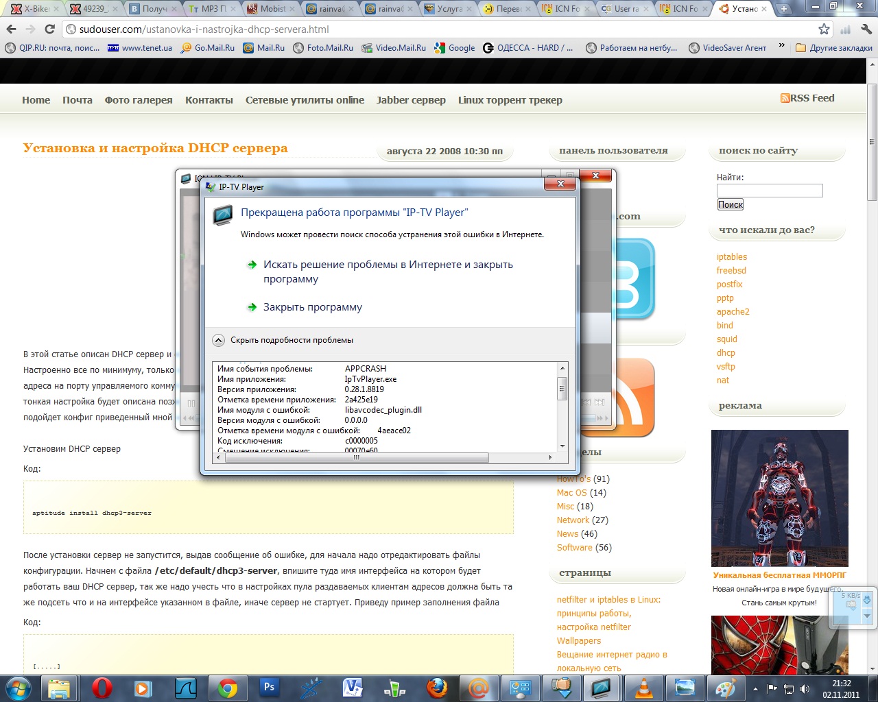878x702 pixels.
Task: Click the browser address bar
Action: tap(439, 29)
